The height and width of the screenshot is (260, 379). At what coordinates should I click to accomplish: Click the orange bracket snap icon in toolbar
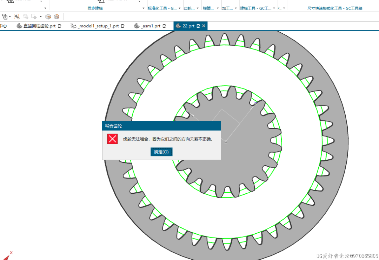pyautogui.click(x=16, y=16)
